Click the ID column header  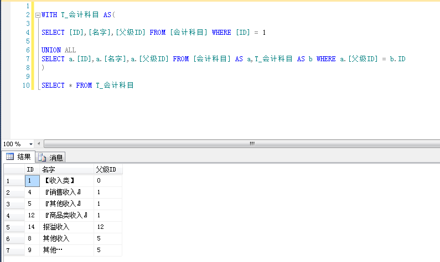[32, 169]
